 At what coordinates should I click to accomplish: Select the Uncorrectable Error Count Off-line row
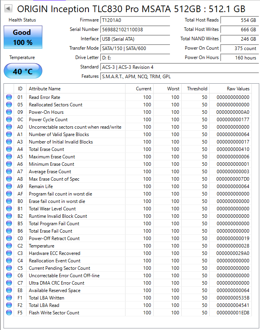click(x=128, y=275)
